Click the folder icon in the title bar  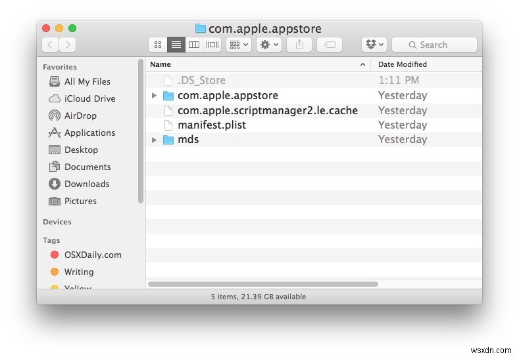[200, 28]
